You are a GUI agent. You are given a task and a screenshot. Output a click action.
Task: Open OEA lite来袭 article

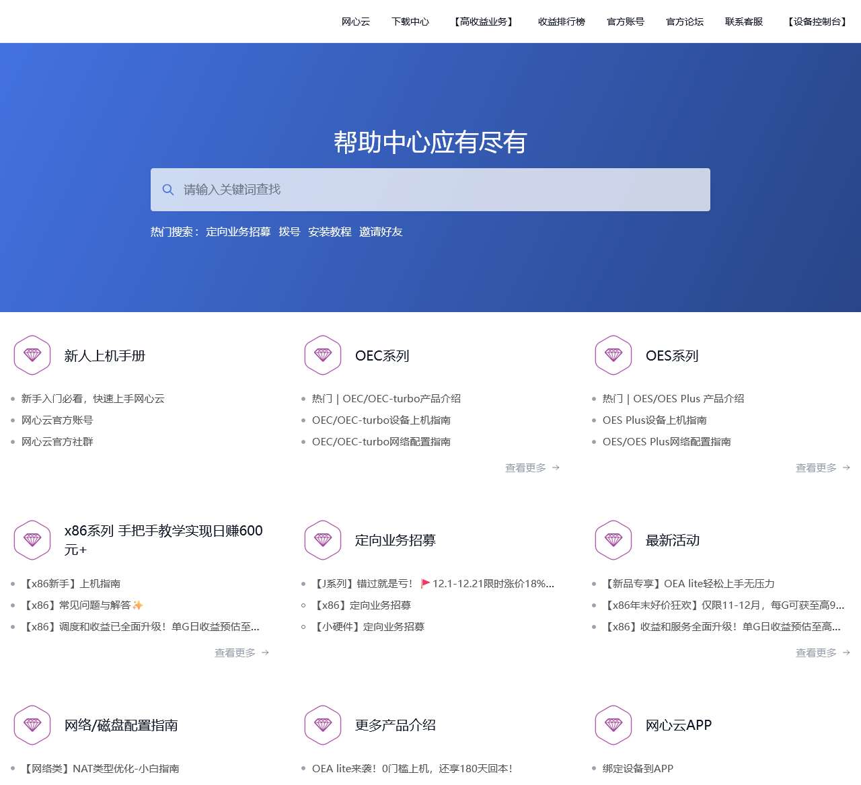[x=412, y=769]
